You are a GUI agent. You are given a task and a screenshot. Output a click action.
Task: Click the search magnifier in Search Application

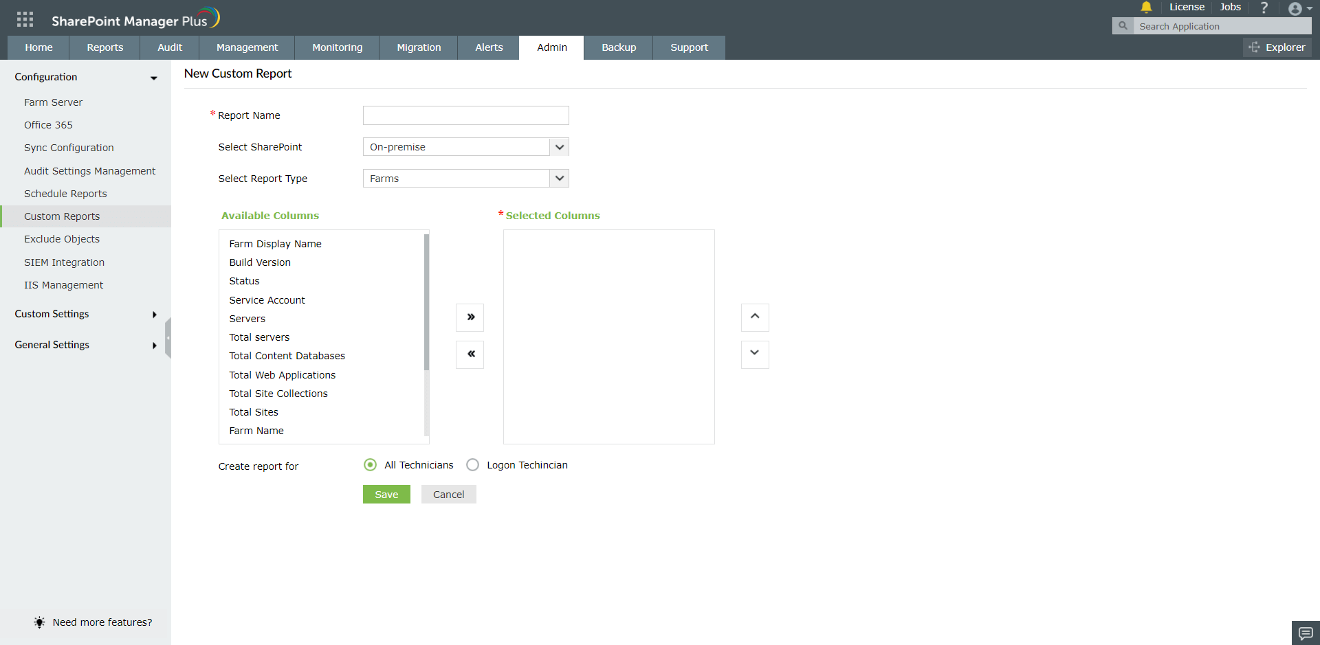point(1123,25)
